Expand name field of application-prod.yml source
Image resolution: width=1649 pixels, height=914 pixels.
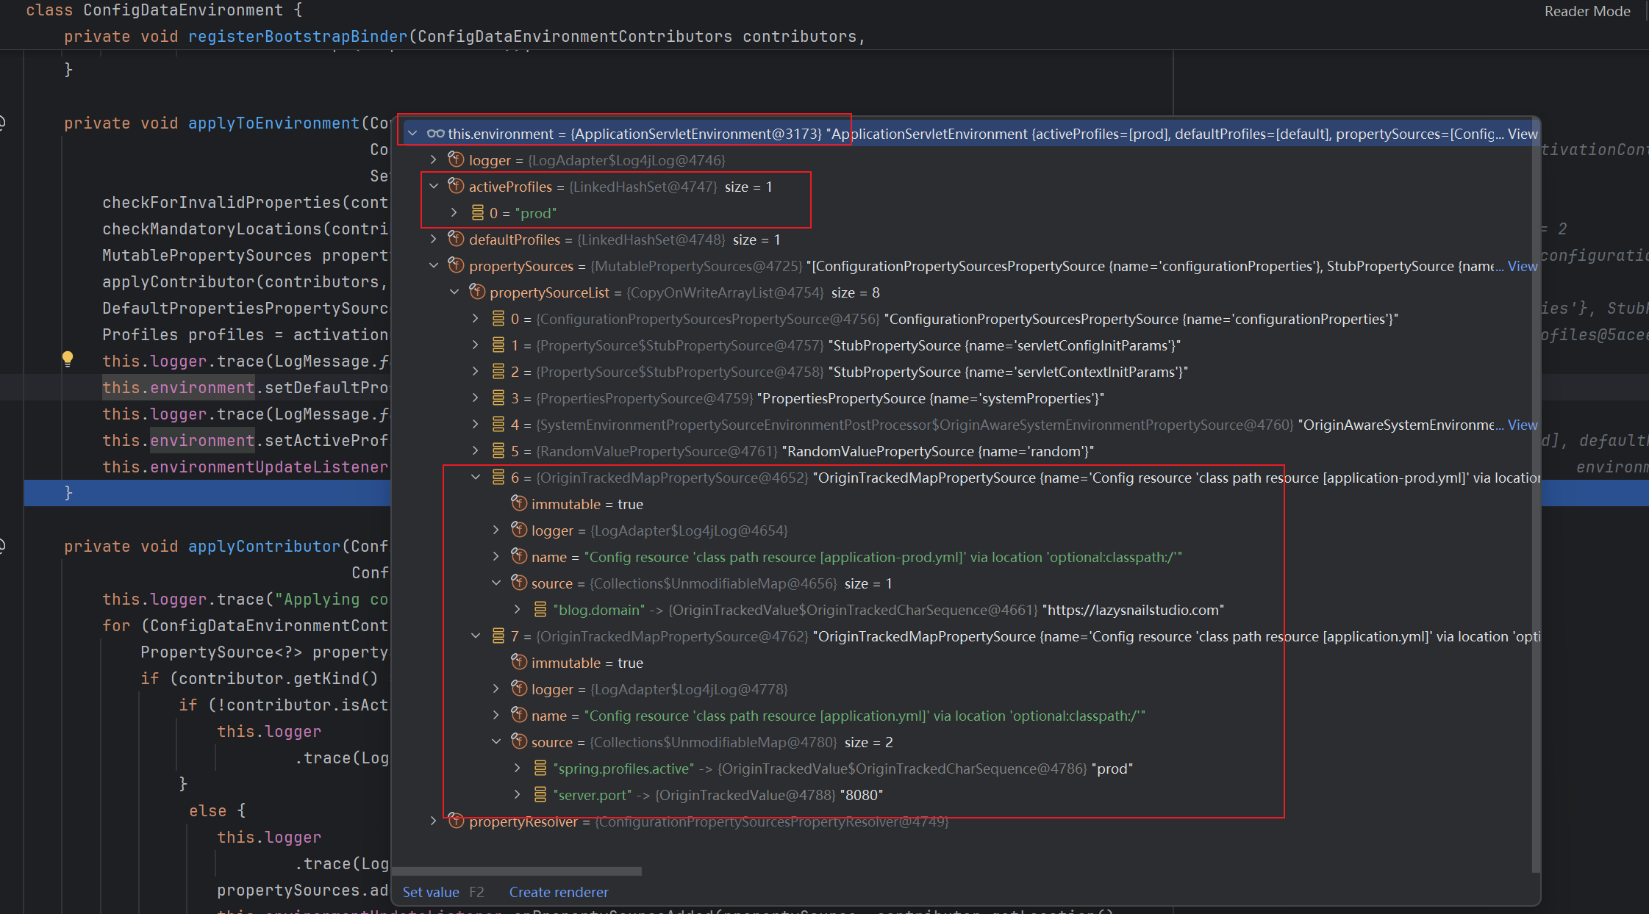click(496, 557)
